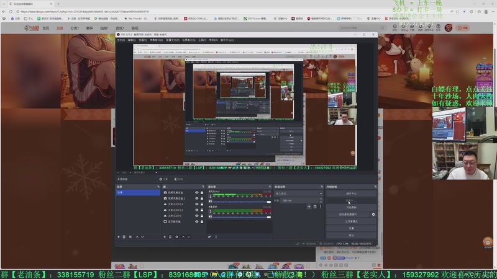
Task: Unlock the 视频采集设备 source lock icon
Action: tap(202, 192)
